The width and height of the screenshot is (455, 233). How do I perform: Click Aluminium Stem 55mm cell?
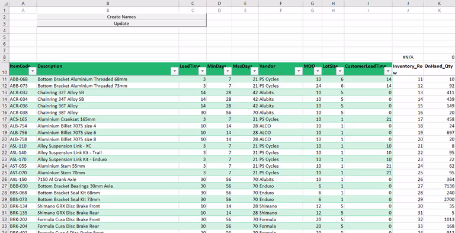(x=108, y=166)
